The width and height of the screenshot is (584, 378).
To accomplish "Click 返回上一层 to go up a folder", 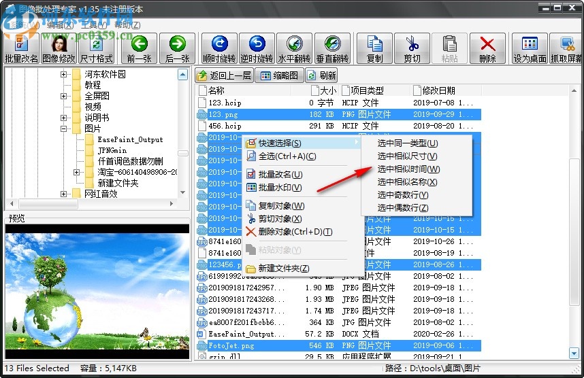I will click(225, 75).
